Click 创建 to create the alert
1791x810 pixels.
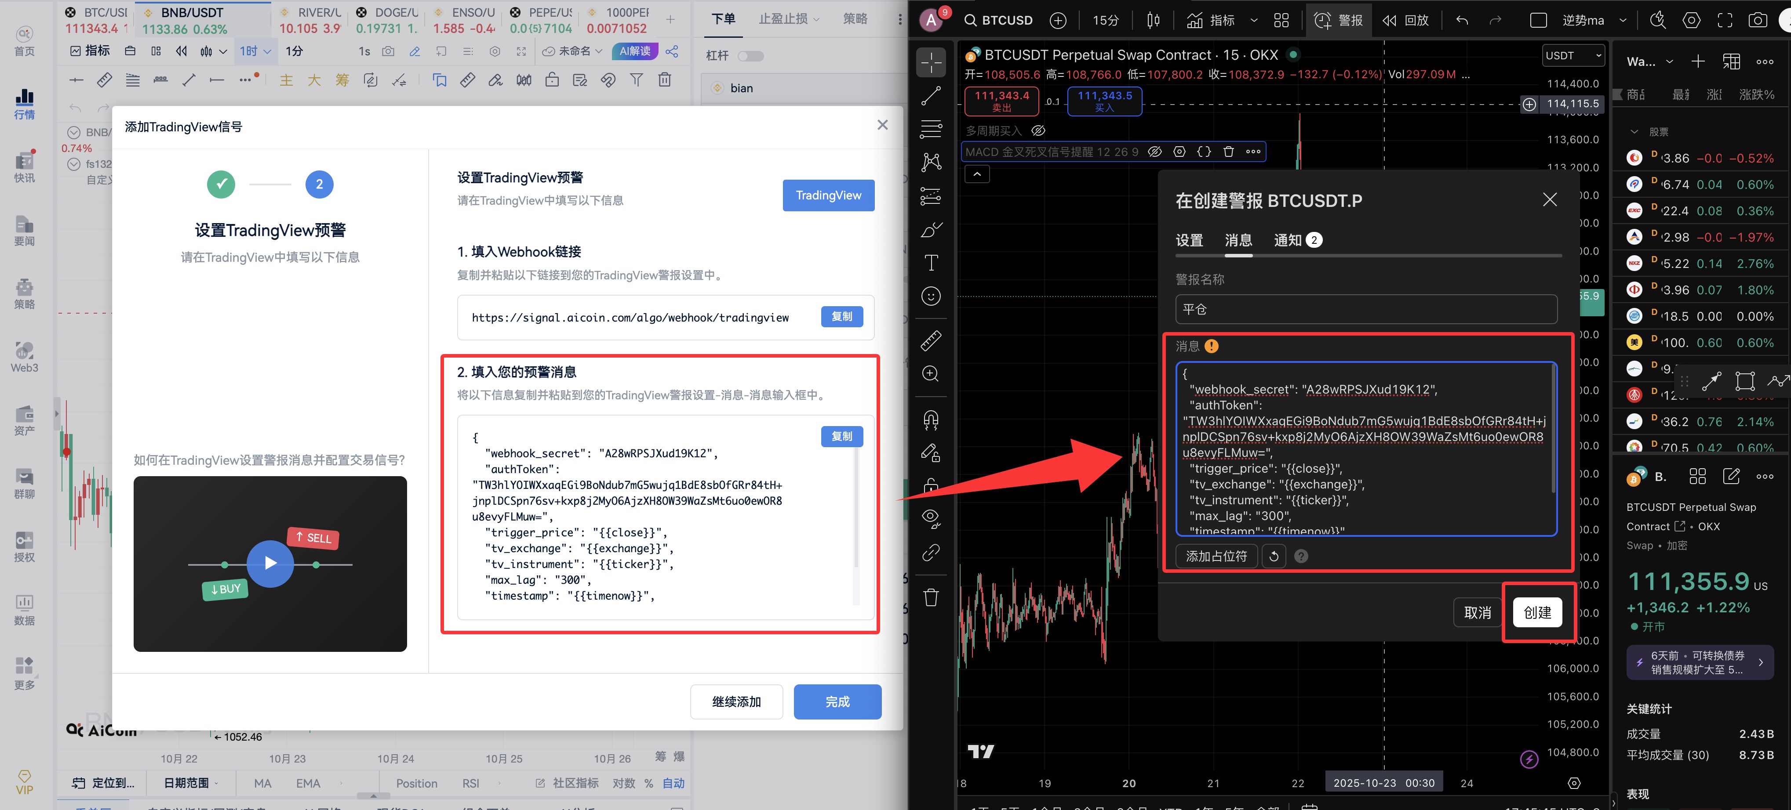tap(1538, 613)
